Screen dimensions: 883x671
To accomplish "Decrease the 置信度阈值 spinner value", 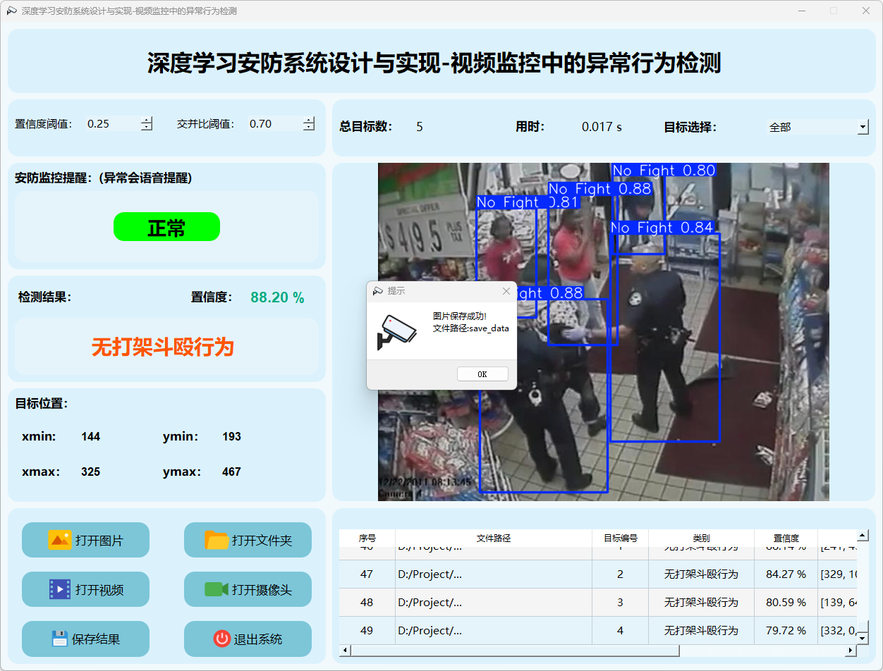I will pos(147,128).
